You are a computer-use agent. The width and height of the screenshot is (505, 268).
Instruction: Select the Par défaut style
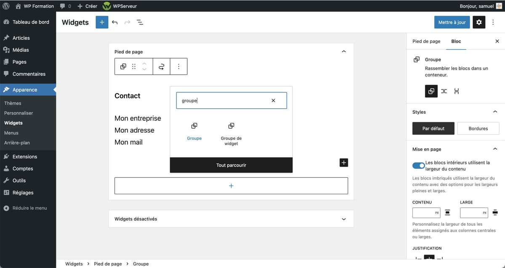tap(433, 128)
